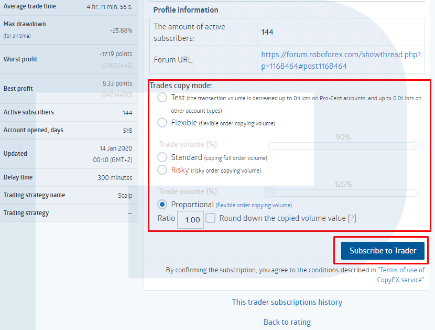
Task: Select the Flexible copy mode option
Action: click(162, 122)
